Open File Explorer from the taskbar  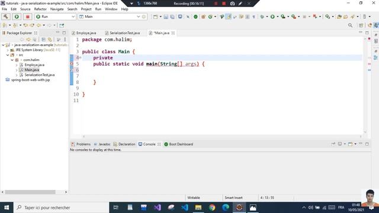coord(198,208)
